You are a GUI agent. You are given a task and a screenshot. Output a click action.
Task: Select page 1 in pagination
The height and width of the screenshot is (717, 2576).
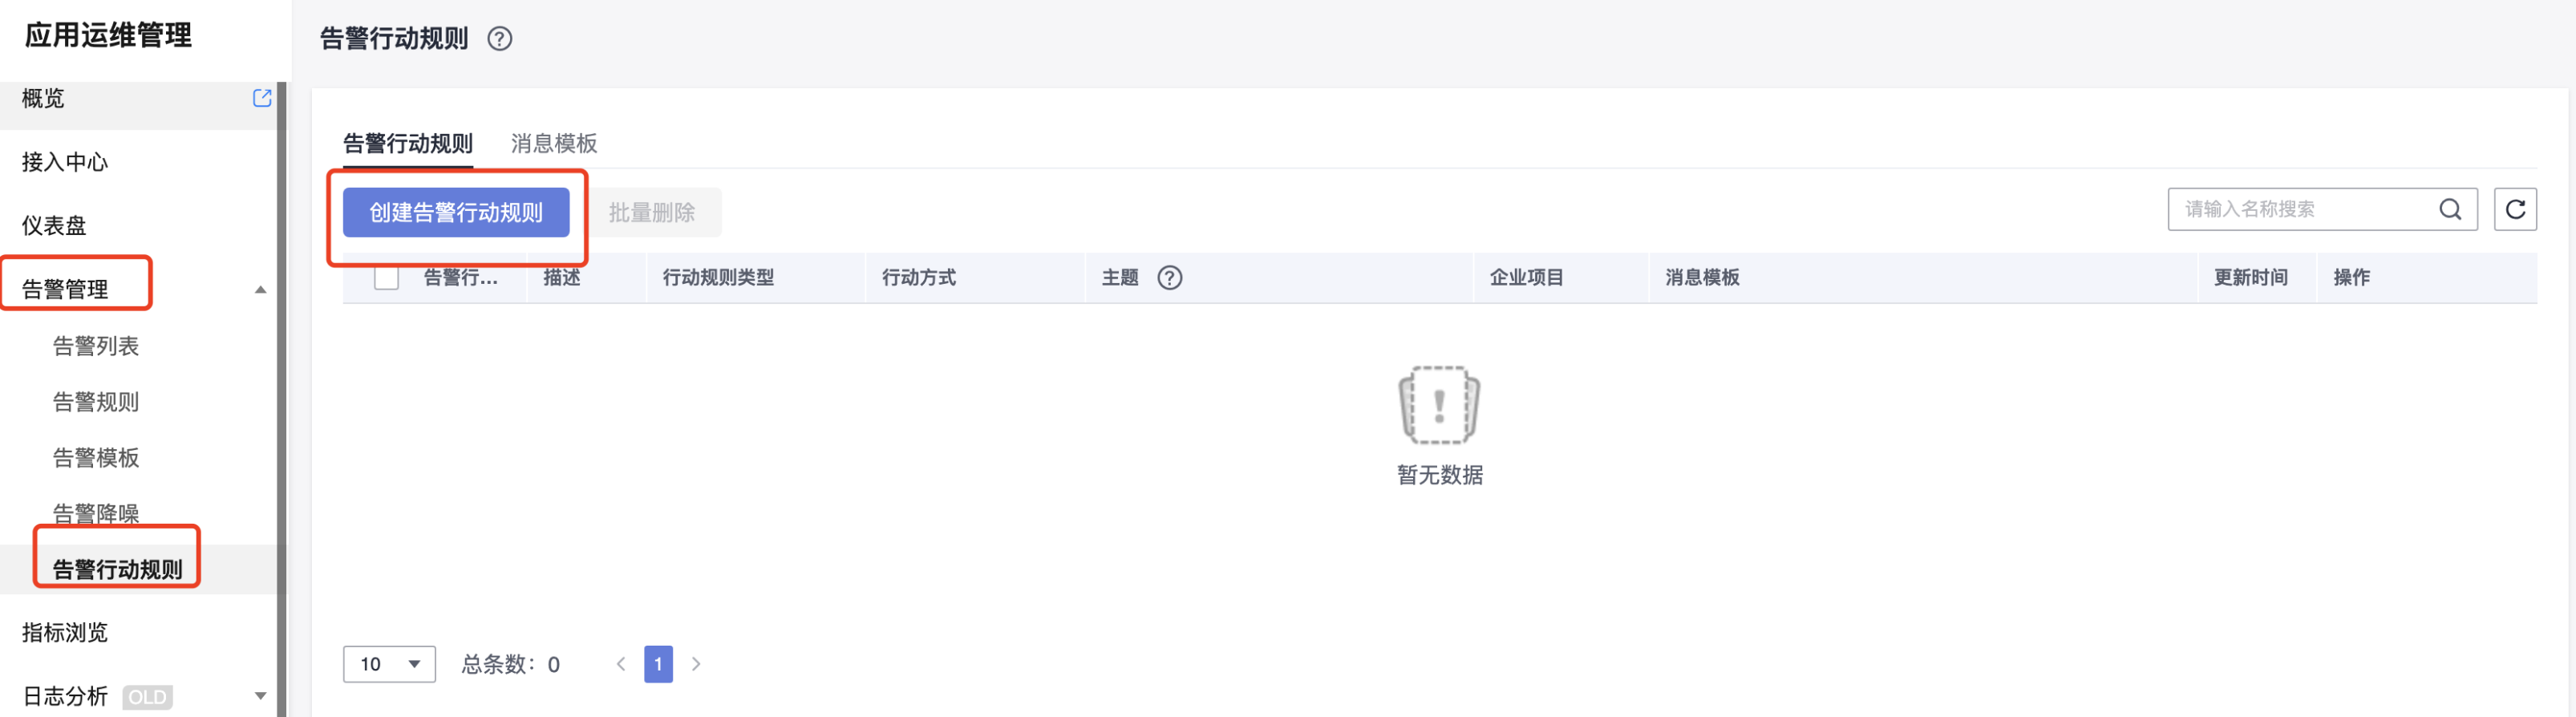658,664
